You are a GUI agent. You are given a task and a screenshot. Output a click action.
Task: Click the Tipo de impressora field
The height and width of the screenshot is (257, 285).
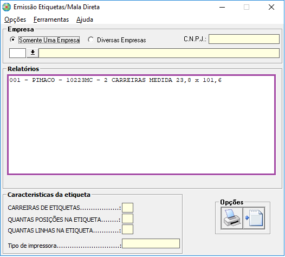tap(151, 243)
